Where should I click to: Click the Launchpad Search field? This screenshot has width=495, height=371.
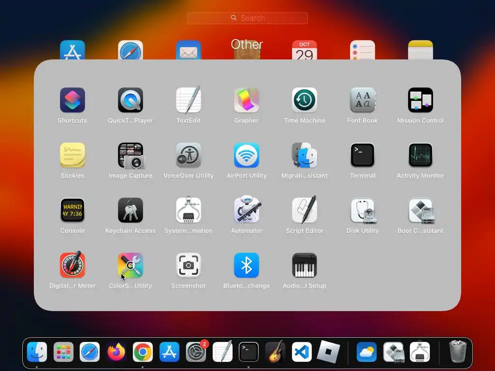(247, 18)
